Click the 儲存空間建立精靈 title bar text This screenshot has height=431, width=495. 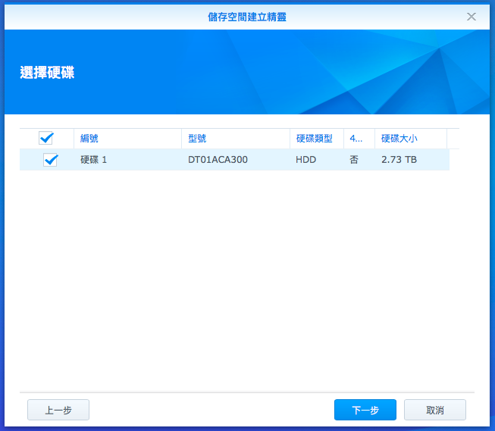[247, 16]
